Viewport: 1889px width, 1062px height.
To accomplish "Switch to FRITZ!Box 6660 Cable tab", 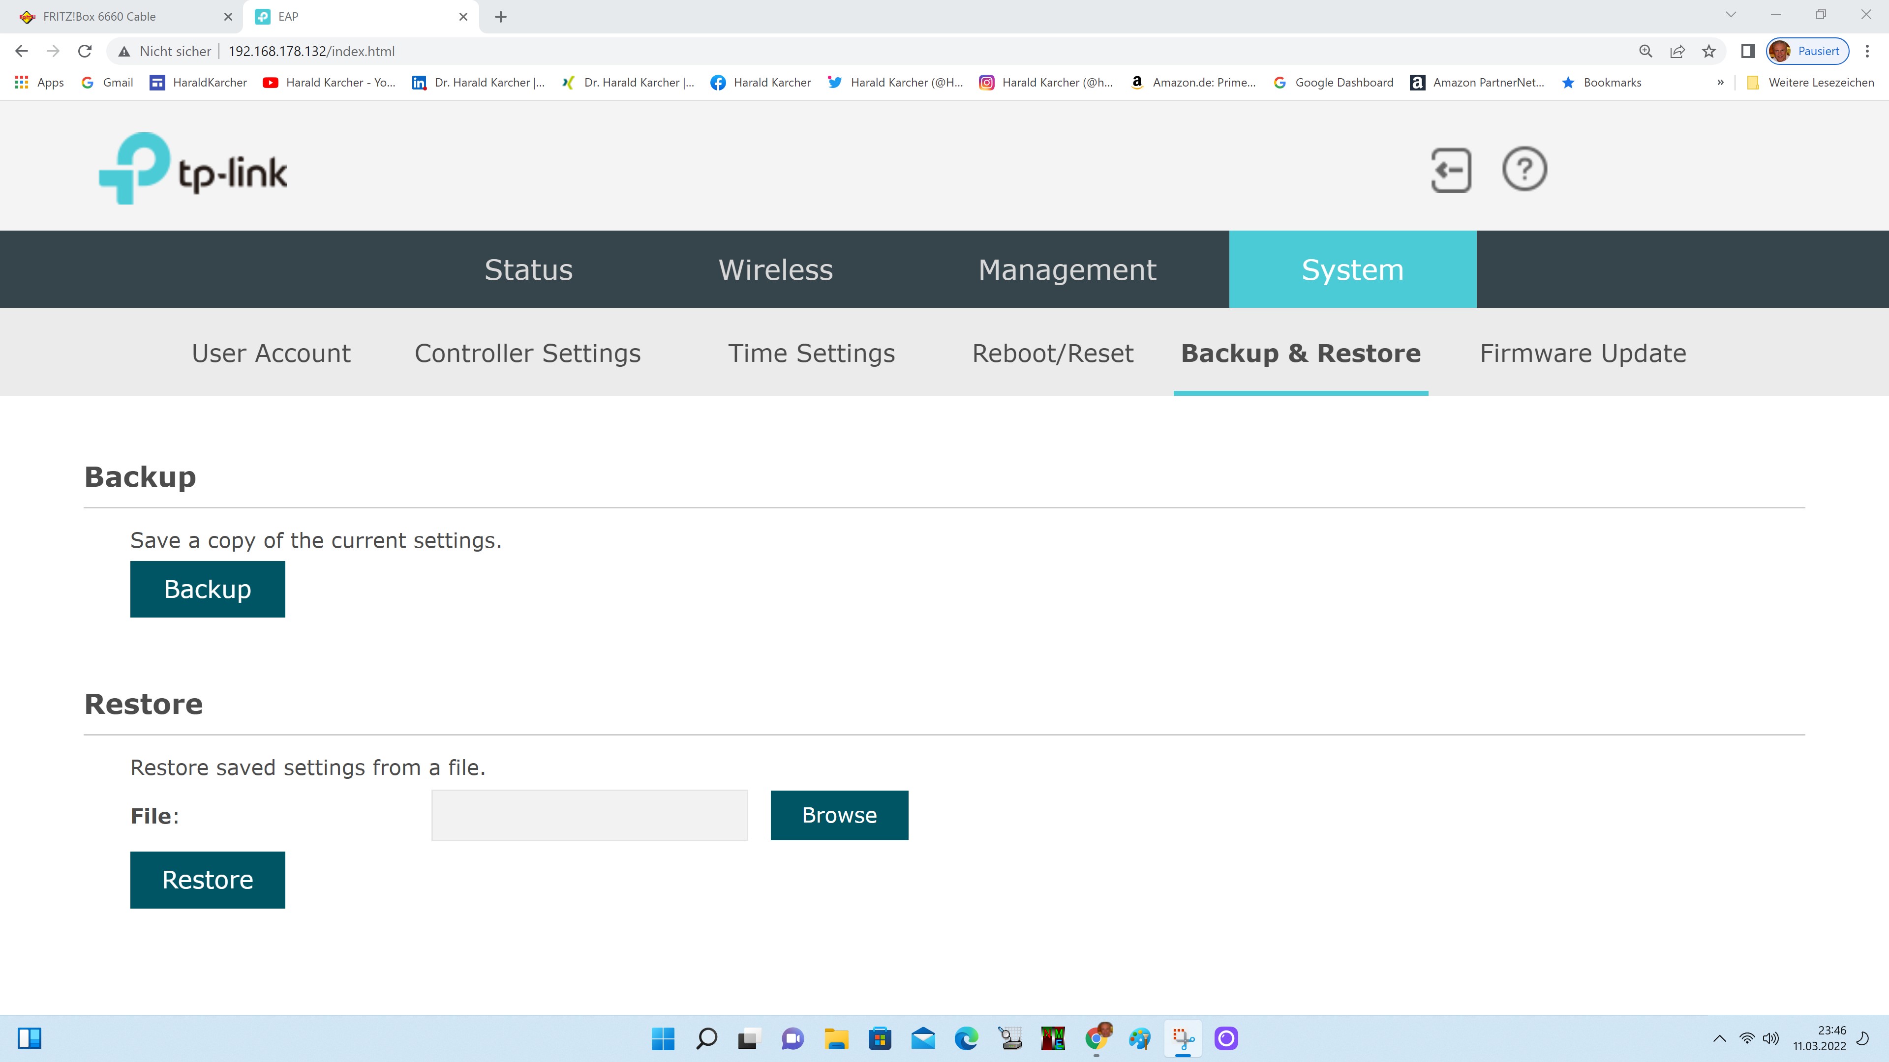I will [x=100, y=16].
